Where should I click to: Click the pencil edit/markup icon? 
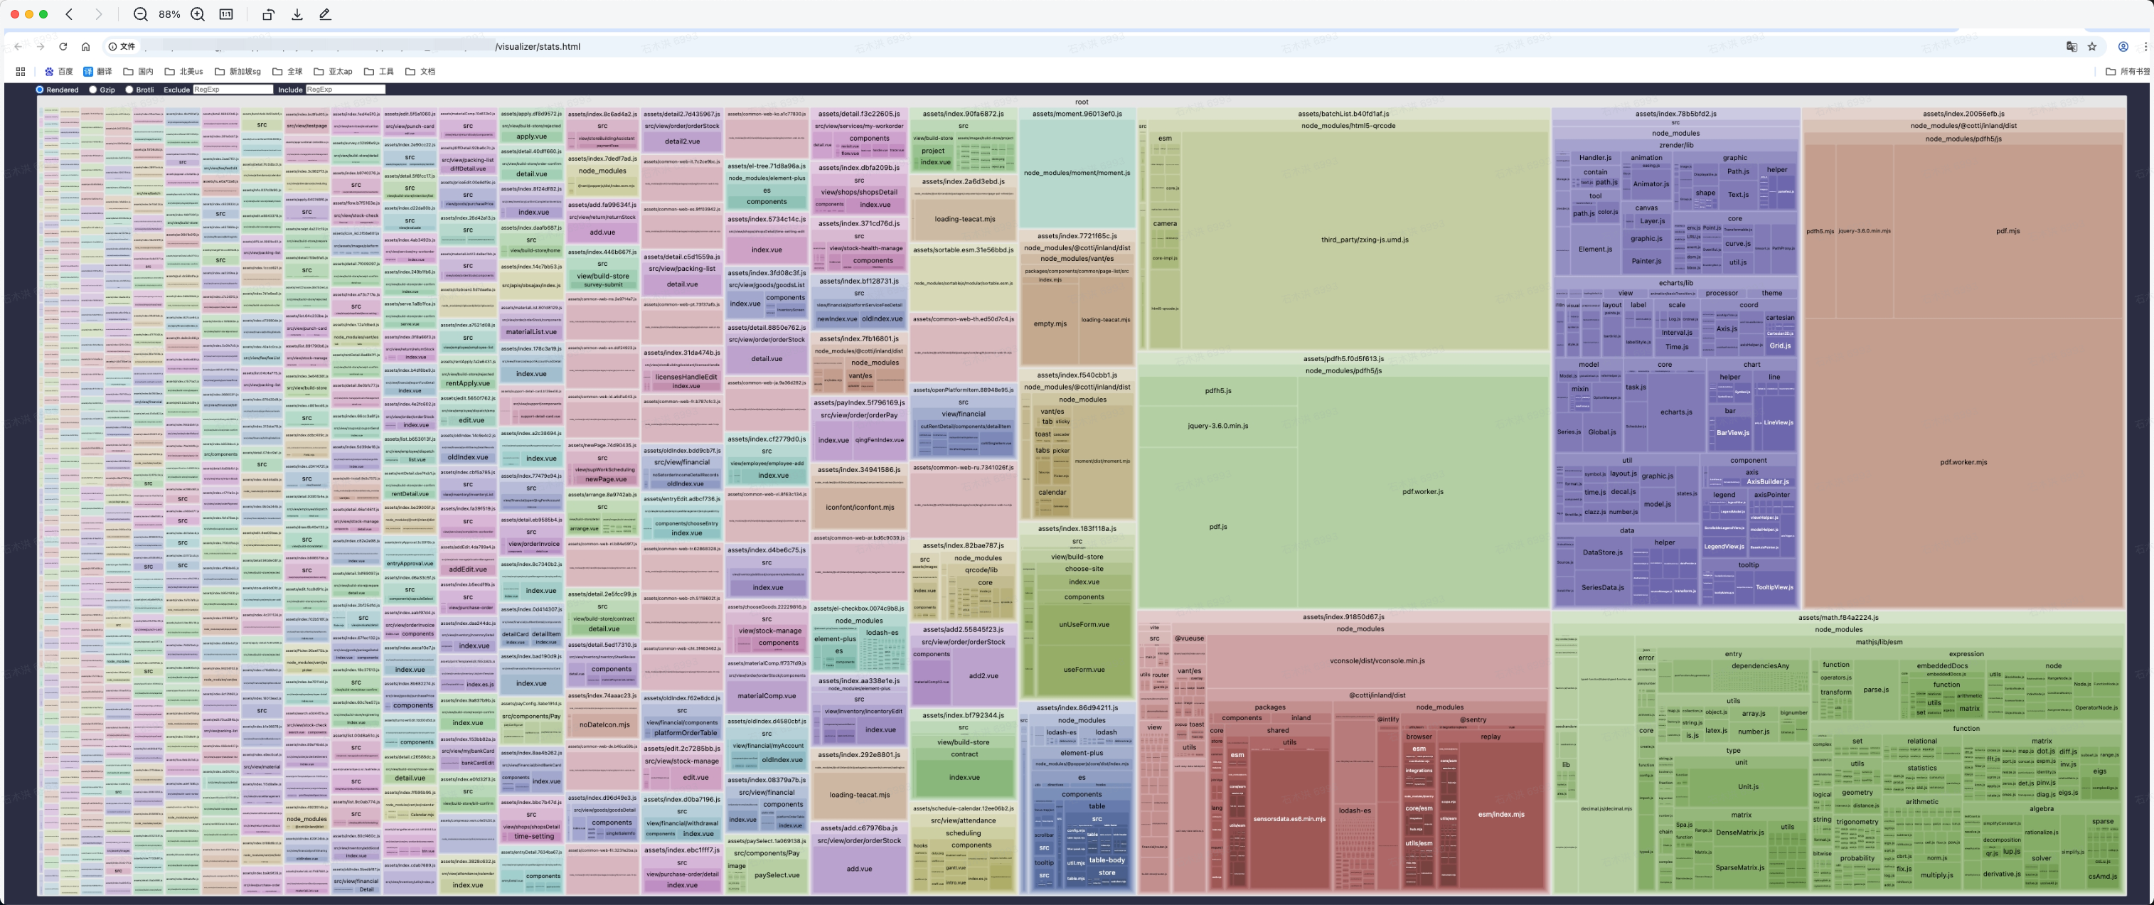click(x=325, y=14)
